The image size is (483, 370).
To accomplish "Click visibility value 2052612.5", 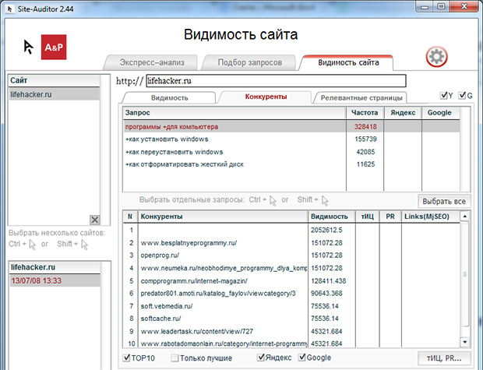I will pos(326,230).
